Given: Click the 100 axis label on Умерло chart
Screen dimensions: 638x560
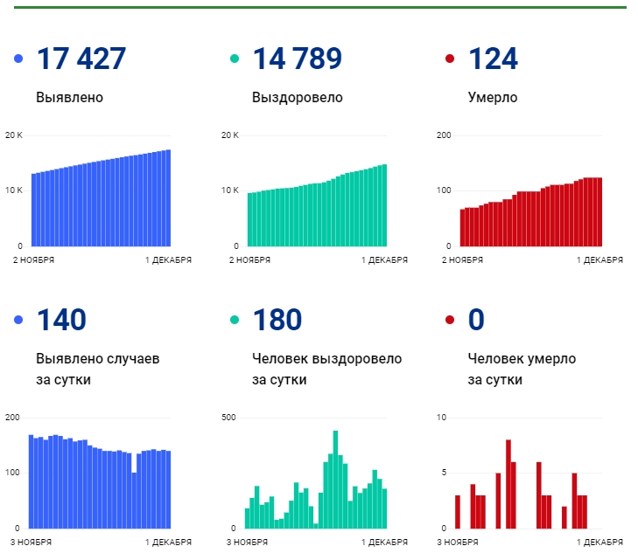Looking at the screenshot, I should click(x=444, y=190).
